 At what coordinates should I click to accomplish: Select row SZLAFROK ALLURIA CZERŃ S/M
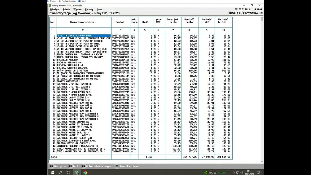141,138
